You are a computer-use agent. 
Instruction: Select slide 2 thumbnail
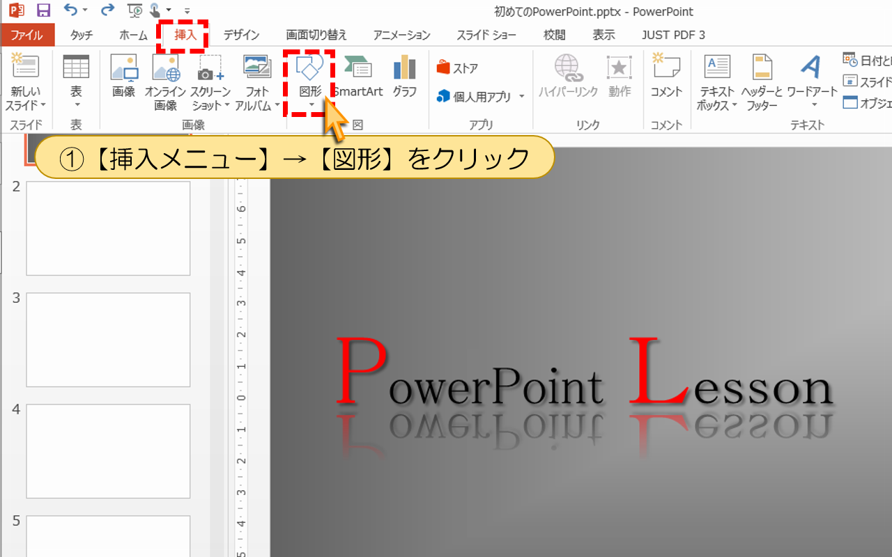108,228
